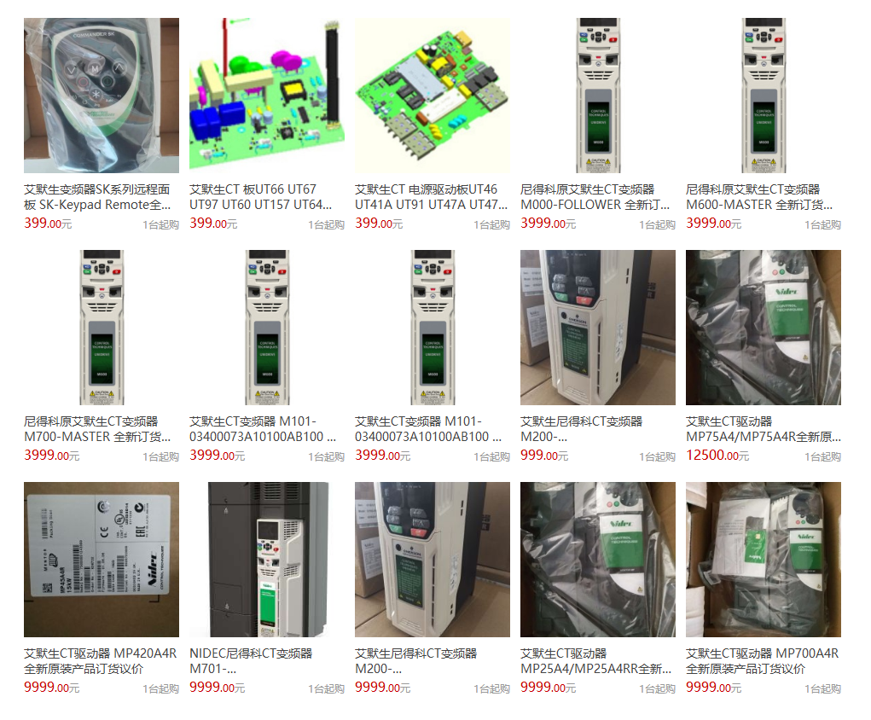Screen dimensions: 871x720
Task: Select the M600-MASTER inverter product photo
Action: [764, 95]
